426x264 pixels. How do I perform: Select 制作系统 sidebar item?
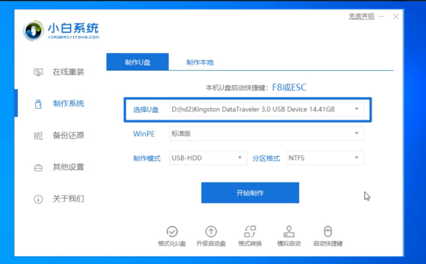[x=68, y=104]
